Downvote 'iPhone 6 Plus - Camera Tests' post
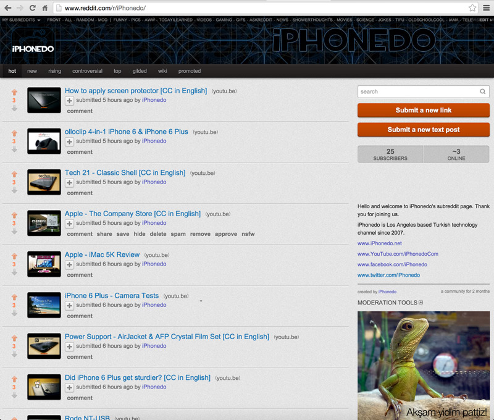The width and height of the screenshot is (494, 420). 14,313
